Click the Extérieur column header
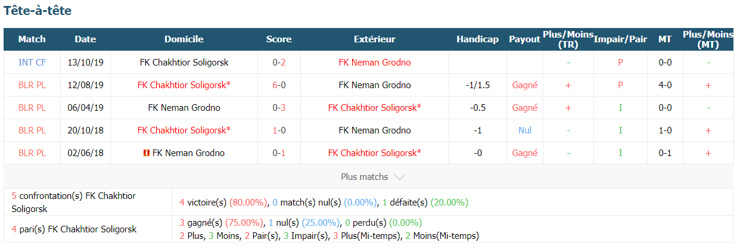 click(x=375, y=39)
